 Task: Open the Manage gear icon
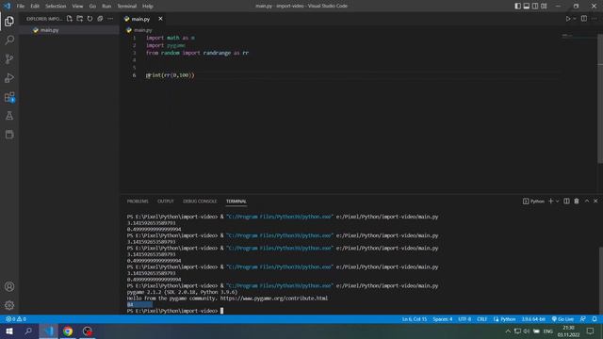9,305
